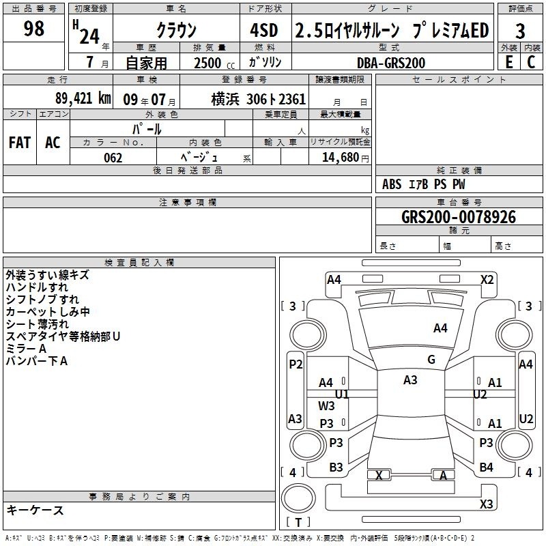Select the ABS エアB PS PW equipment line
546x546 pixels.
click(424, 184)
